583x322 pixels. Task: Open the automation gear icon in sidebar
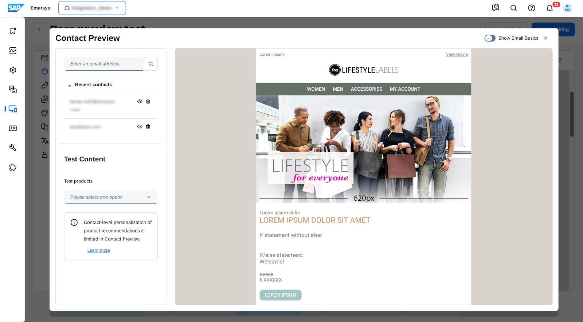pyautogui.click(x=13, y=70)
